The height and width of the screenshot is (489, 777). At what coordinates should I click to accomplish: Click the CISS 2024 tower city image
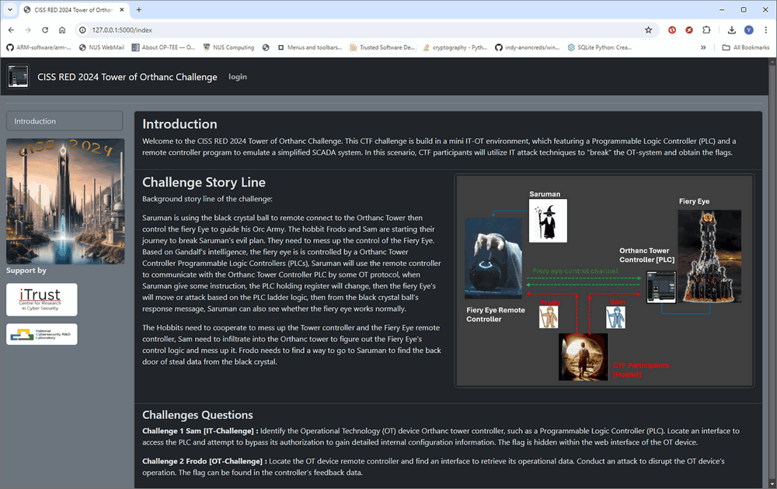pyautogui.click(x=65, y=201)
